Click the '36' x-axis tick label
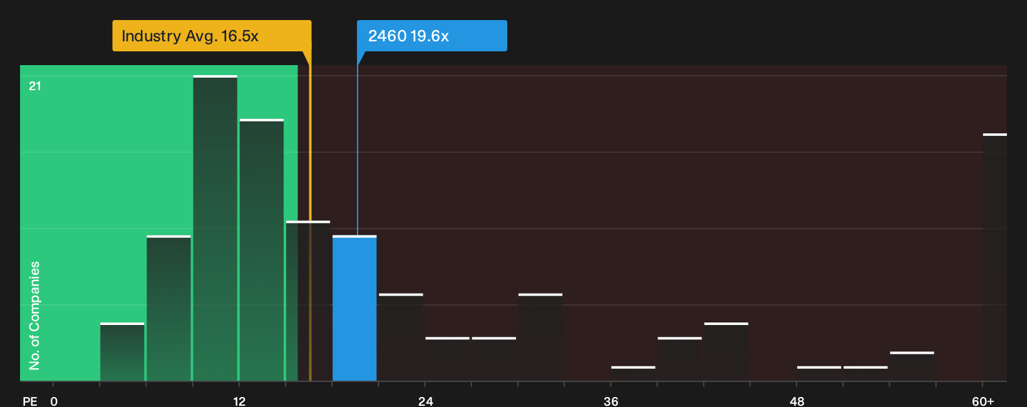The width and height of the screenshot is (1027, 407). [611, 401]
